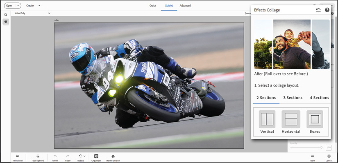Viewport: 338px width, 163px height.
Task: Choose the Boxes collage layout
Action: coord(315,122)
